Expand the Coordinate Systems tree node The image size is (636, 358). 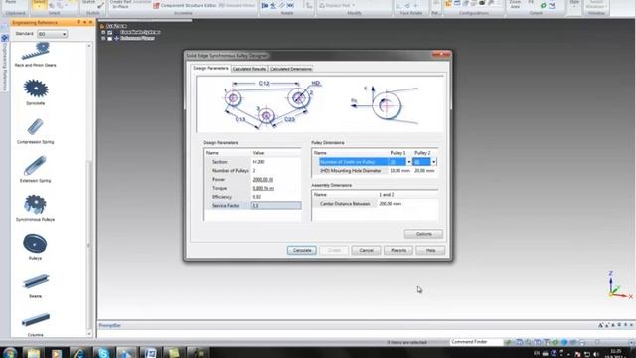point(103,32)
